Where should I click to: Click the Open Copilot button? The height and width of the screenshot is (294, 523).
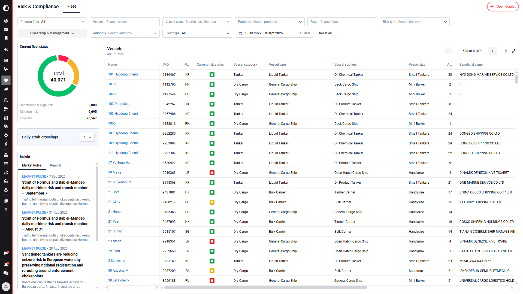coord(503,7)
